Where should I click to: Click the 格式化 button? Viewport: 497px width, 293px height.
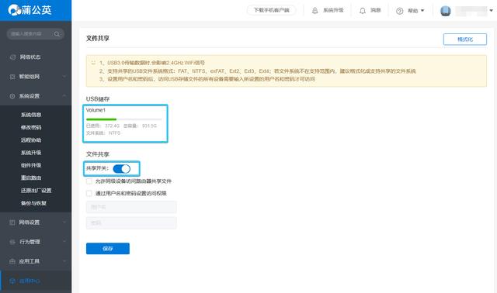[x=465, y=40]
